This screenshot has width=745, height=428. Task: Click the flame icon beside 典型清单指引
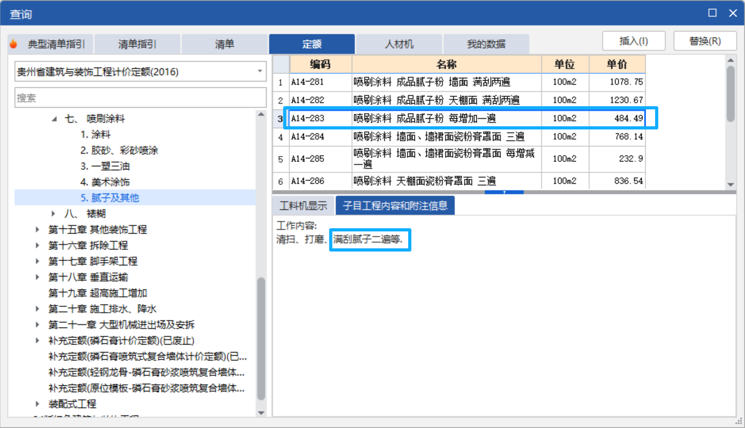(x=13, y=44)
